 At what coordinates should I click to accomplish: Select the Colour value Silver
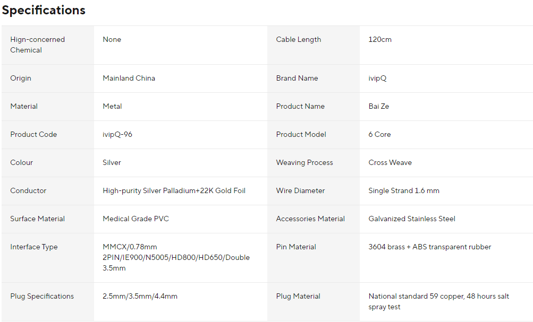[112, 162]
